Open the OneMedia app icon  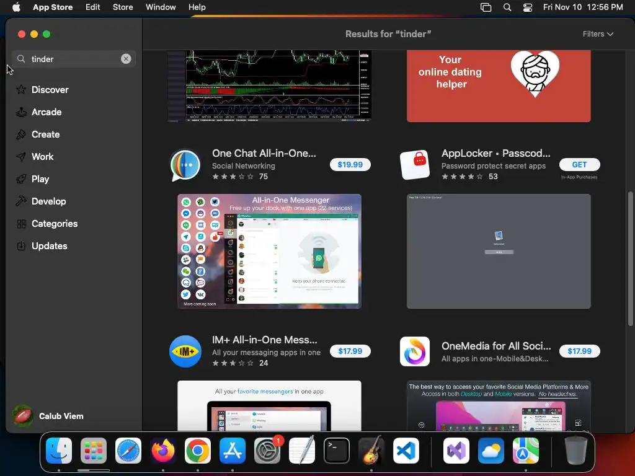pos(415,351)
